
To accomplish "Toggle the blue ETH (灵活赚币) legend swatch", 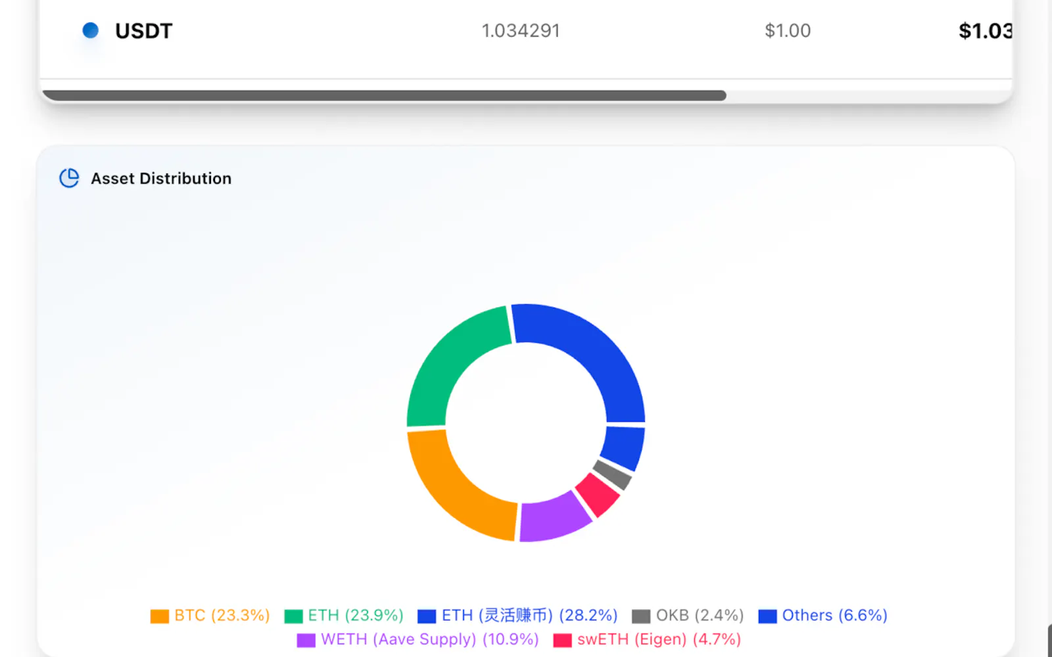I will 427,616.
